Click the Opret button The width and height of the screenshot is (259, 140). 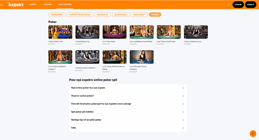[x=250, y=5]
